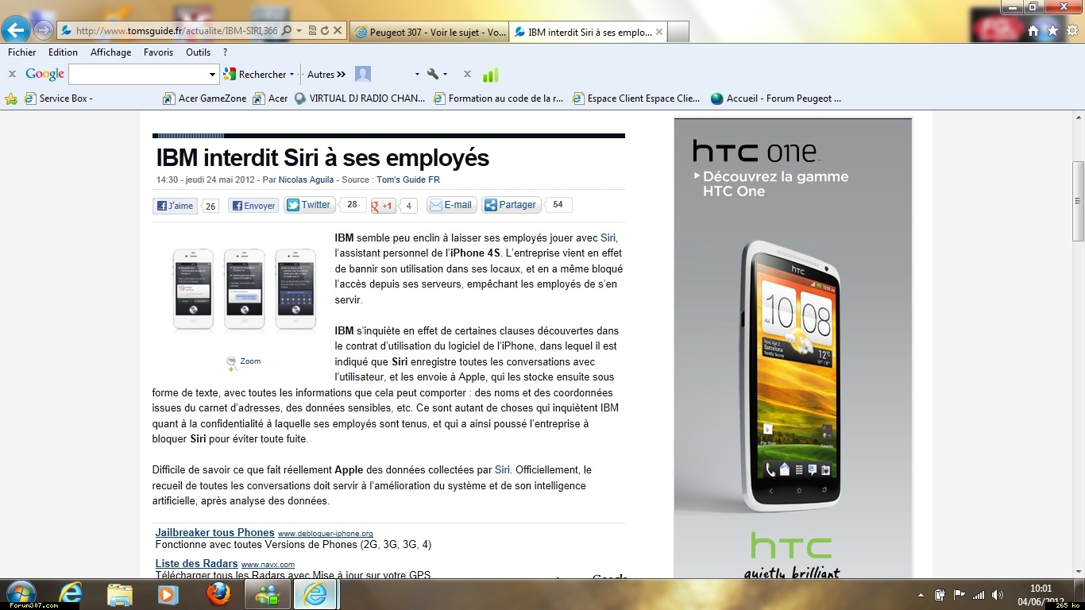Click the Google toolbar profile avatar icon
The width and height of the screenshot is (1085, 610).
[x=363, y=74]
